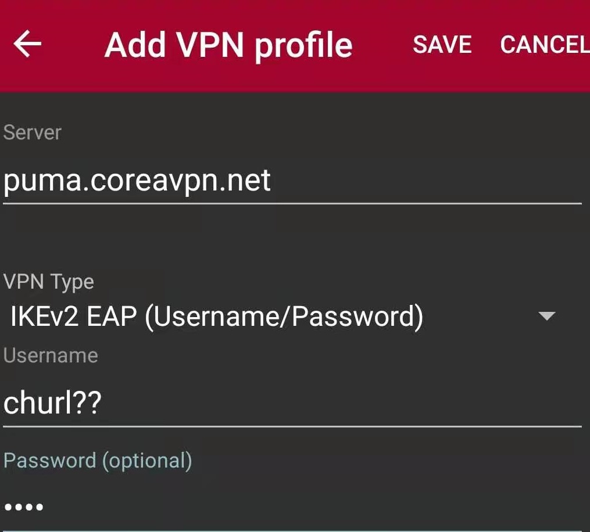Click the teal underline below password dots
590x532 pixels.
pyautogui.click(x=292, y=530)
